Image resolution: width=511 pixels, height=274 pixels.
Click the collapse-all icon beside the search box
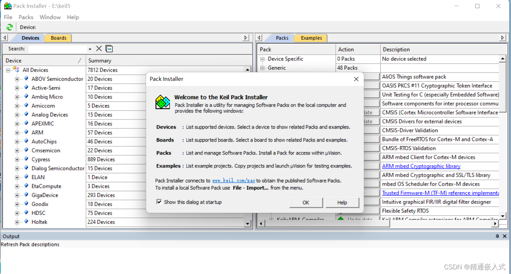109,49
